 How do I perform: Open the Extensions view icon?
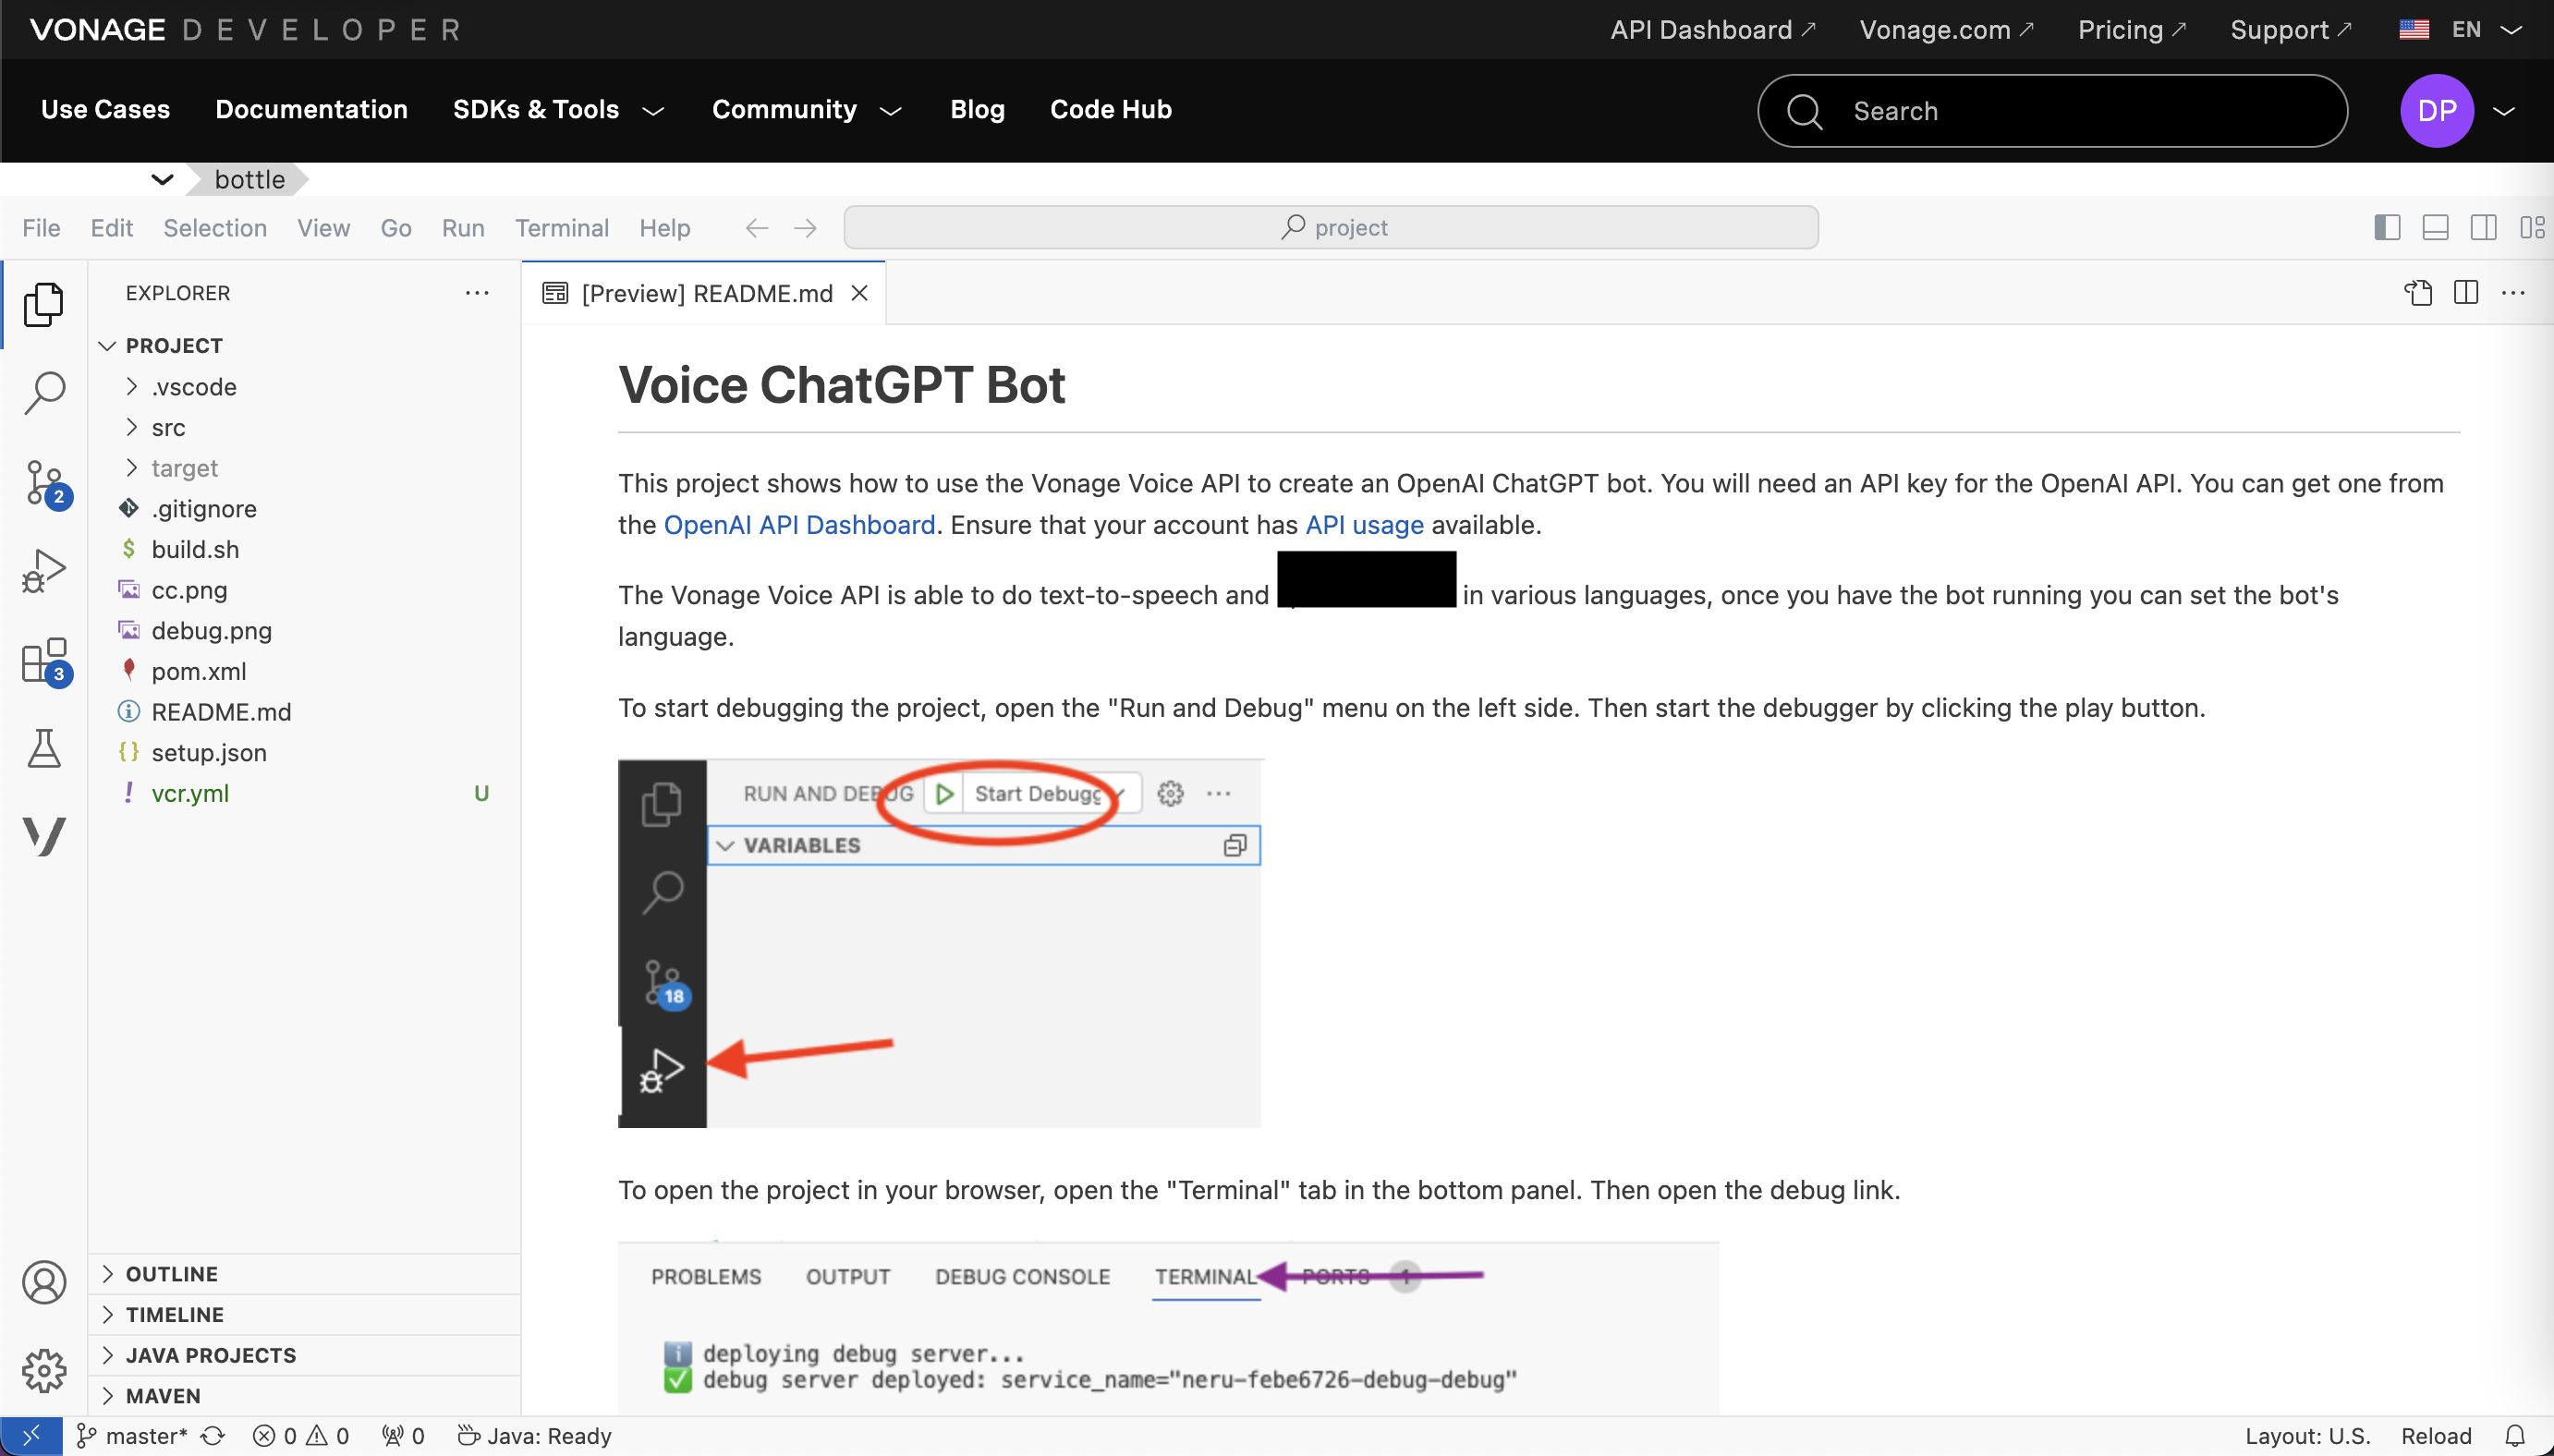tap(44, 661)
